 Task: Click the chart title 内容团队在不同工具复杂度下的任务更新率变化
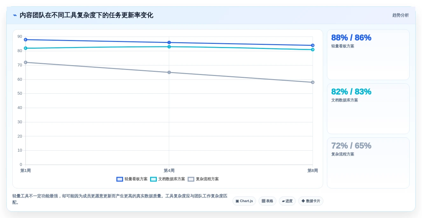pos(86,15)
